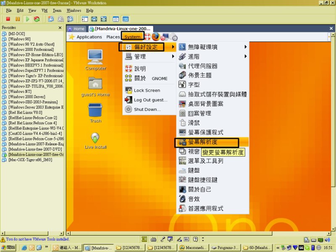Click the help question icon in language bar
336x252 pixels.
[x=195, y=239]
